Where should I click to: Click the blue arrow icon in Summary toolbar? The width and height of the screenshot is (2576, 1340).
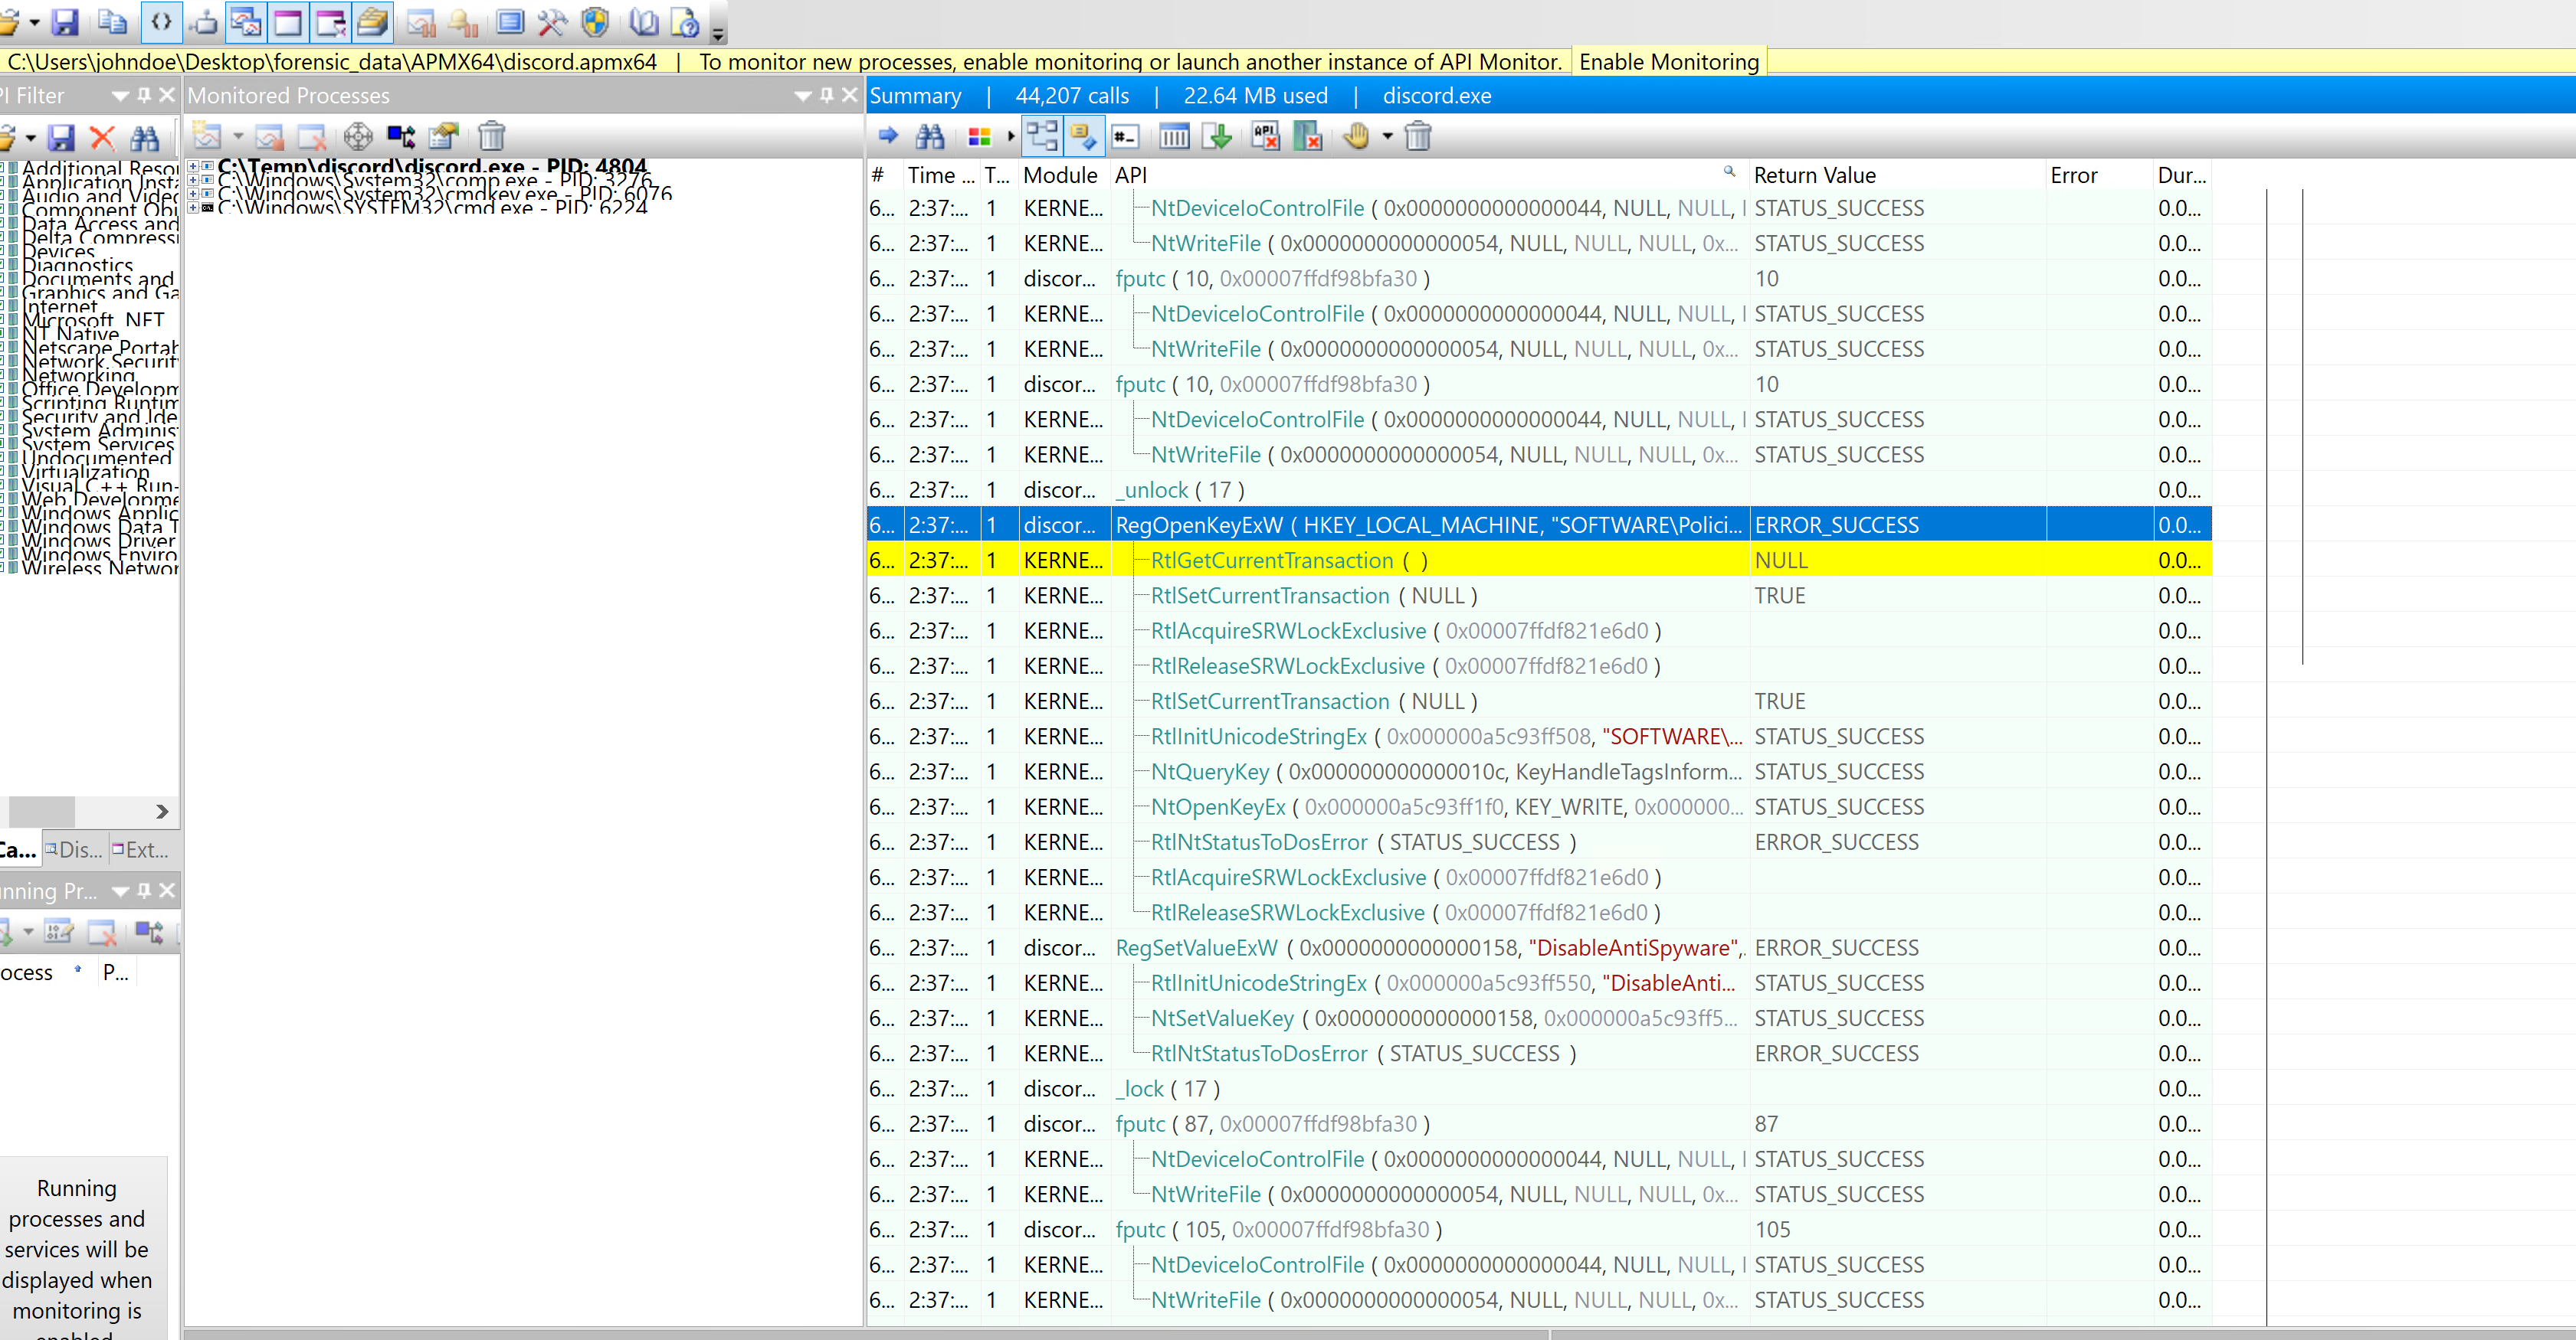pos(887,136)
